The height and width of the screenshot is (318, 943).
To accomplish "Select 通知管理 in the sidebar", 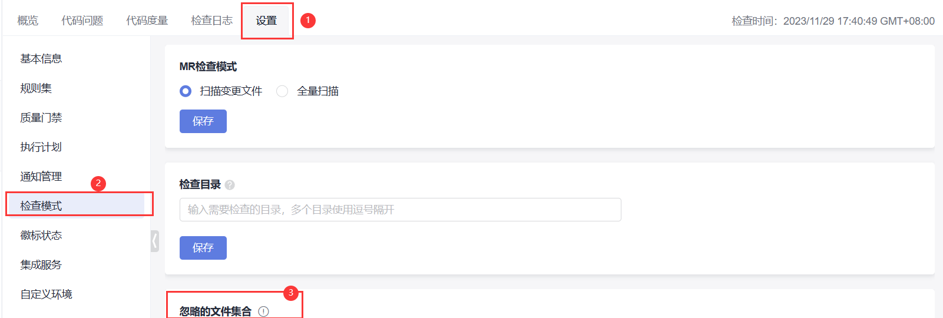I will tap(41, 177).
